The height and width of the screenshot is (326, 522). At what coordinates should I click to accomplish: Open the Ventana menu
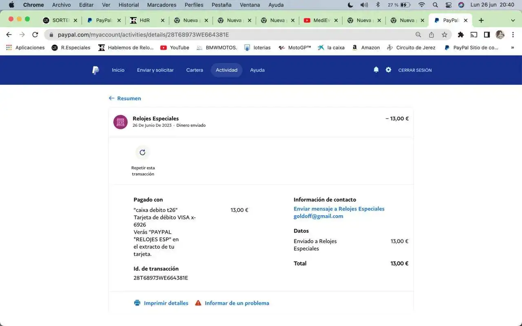pyautogui.click(x=250, y=5)
